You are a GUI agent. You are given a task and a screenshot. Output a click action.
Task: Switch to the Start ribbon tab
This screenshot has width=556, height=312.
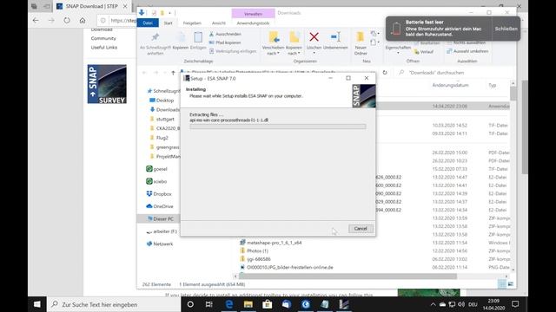click(x=168, y=23)
